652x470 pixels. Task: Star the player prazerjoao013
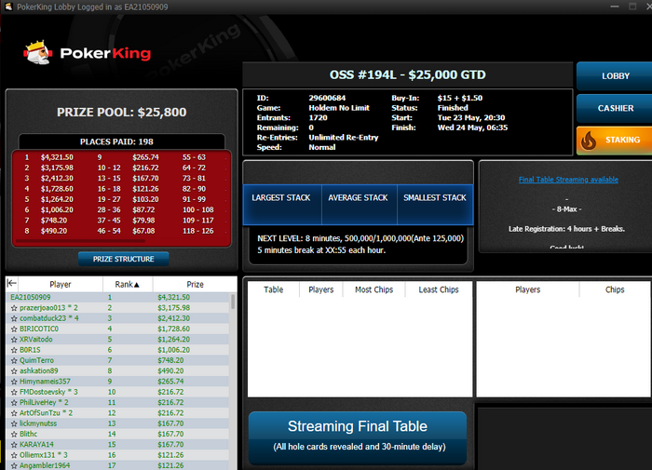click(14, 308)
